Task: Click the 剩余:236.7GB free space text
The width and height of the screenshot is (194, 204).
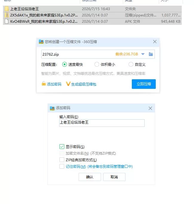Action: point(127,54)
